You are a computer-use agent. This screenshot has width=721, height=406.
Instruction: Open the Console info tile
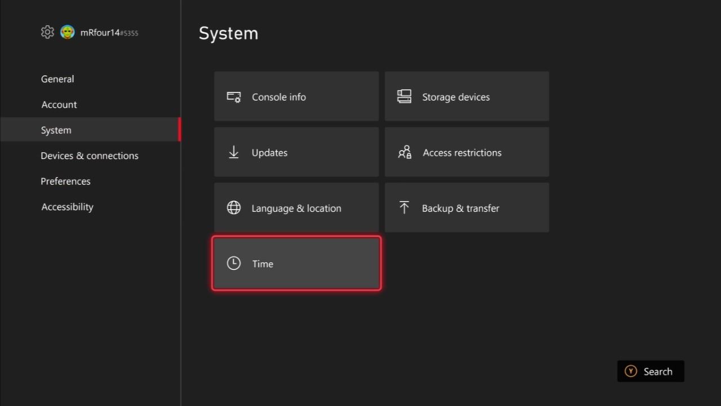coord(296,96)
